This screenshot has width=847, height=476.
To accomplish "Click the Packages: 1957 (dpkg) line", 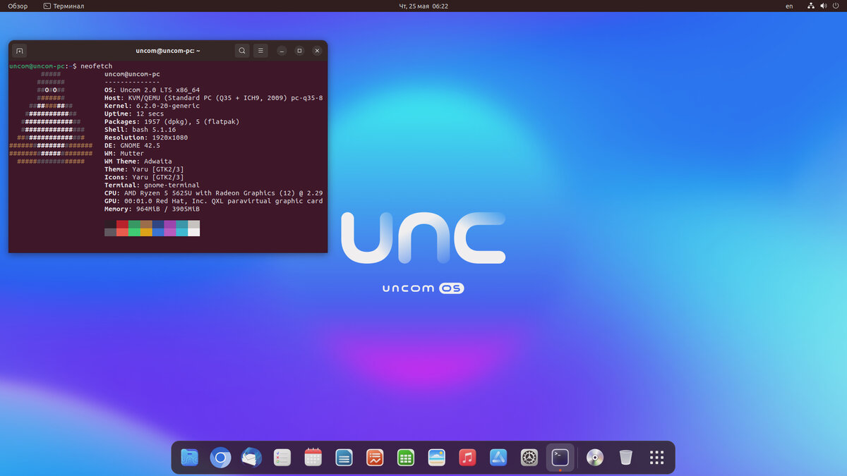I will (x=172, y=121).
